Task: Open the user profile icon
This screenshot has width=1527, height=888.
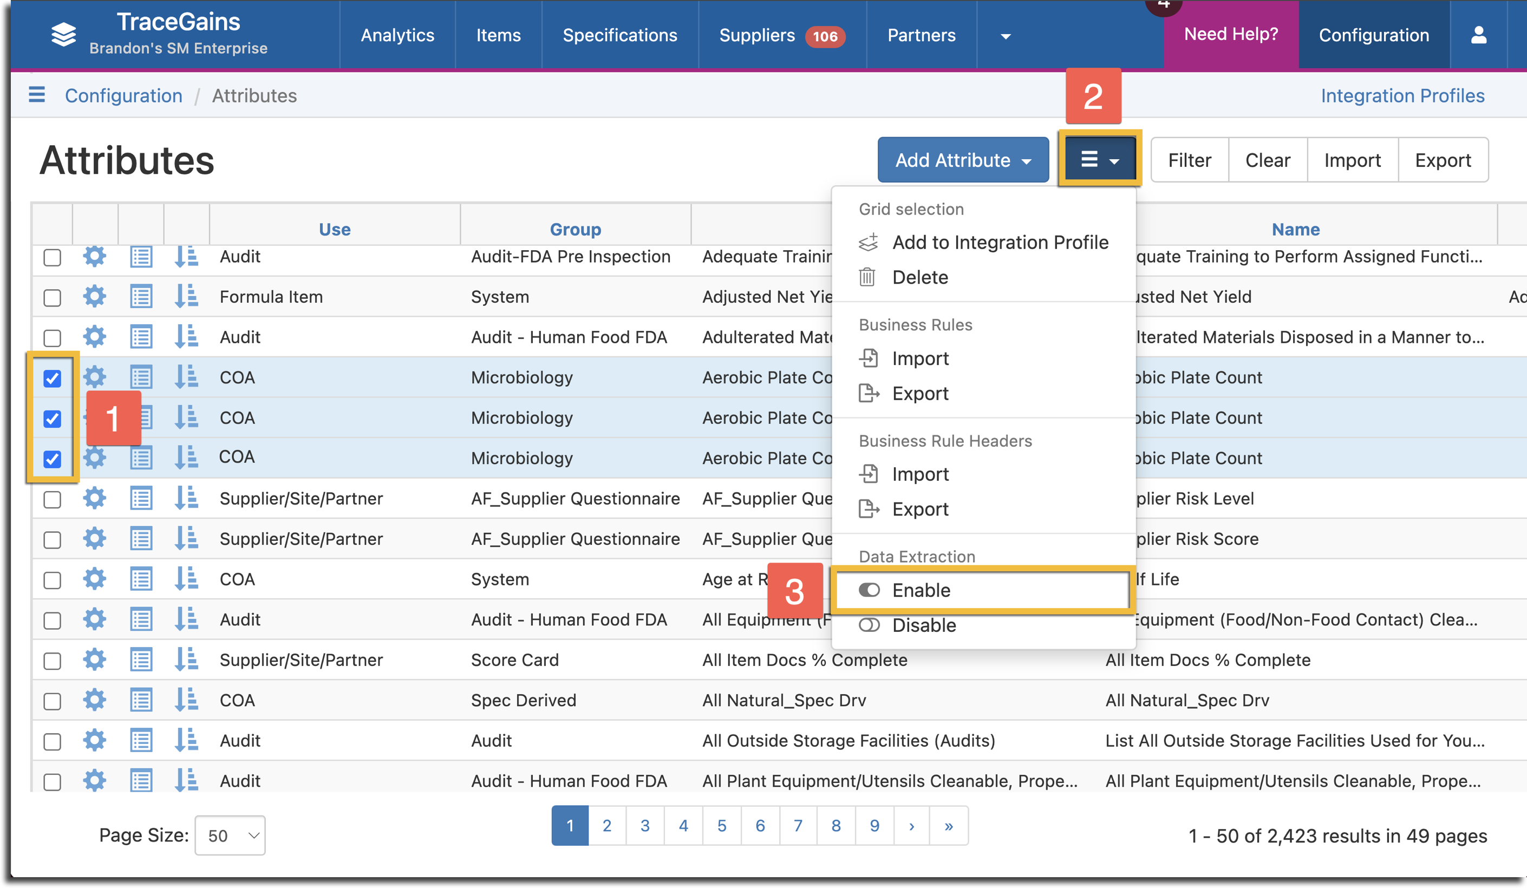Action: coord(1478,35)
